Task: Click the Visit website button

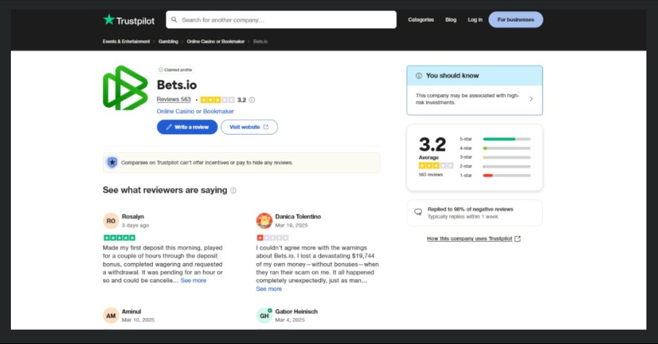Action: tap(249, 127)
